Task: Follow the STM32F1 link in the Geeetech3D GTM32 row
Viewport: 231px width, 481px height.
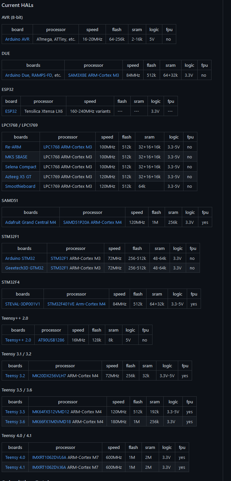Action: click(x=59, y=268)
